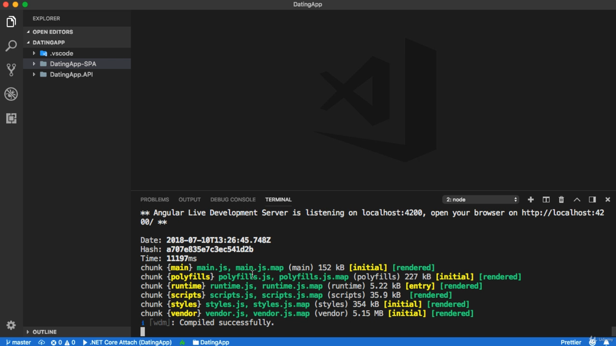Switch to the Output tab
616x346 pixels.
pyautogui.click(x=189, y=200)
